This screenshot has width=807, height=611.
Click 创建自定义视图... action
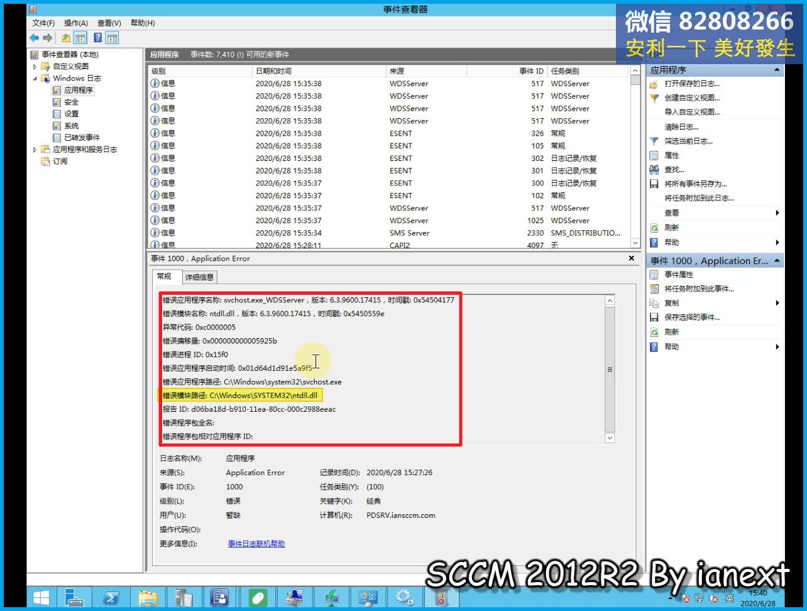[692, 98]
